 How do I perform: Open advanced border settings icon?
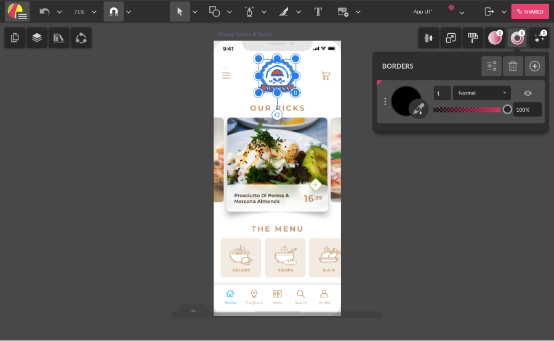tap(491, 66)
